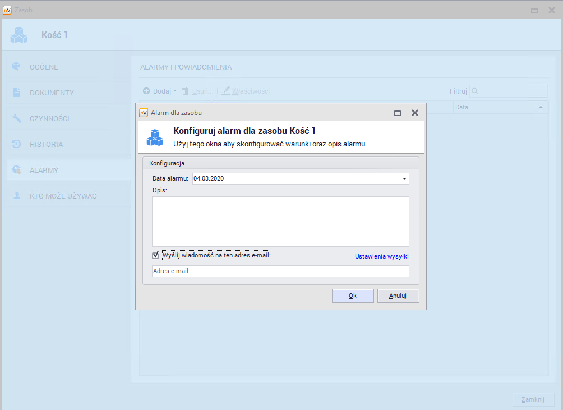Focus the Adres e-mail input field

(x=280, y=271)
